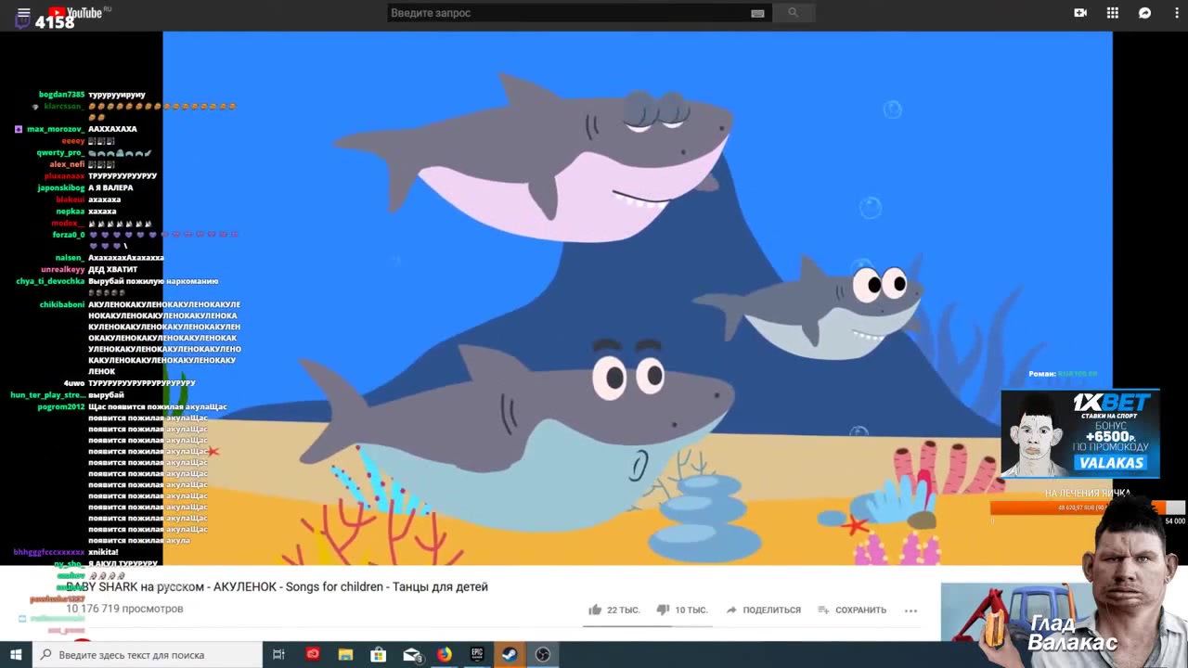Viewport: 1188px width, 668px height.
Task: Click chat username chikibaboni
Action: (x=62, y=304)
